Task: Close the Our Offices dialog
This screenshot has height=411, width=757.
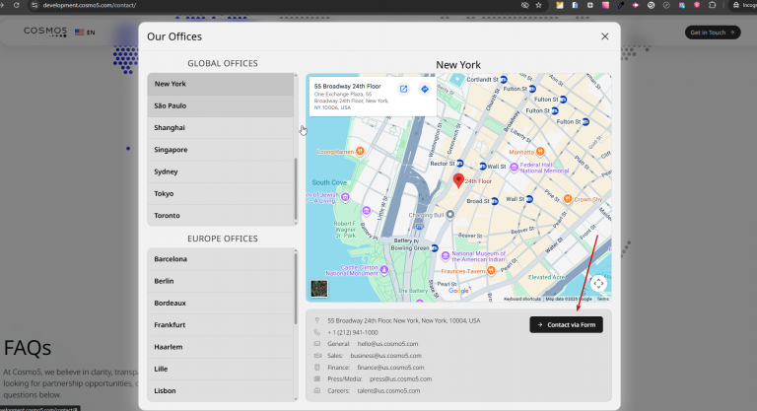Action: pyautogui.click(x=605, y=36)
